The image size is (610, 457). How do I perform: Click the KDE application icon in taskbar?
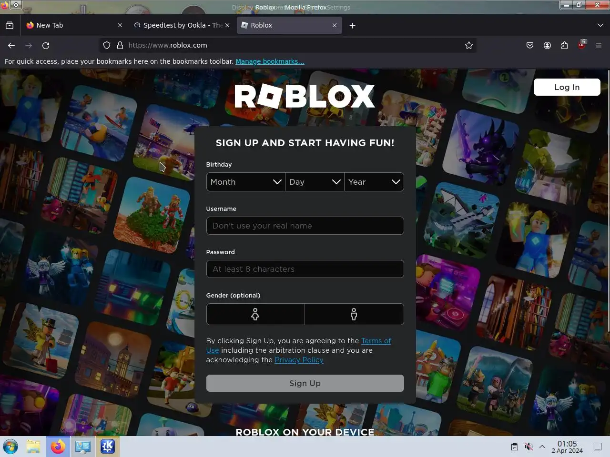tap(108, 447)
